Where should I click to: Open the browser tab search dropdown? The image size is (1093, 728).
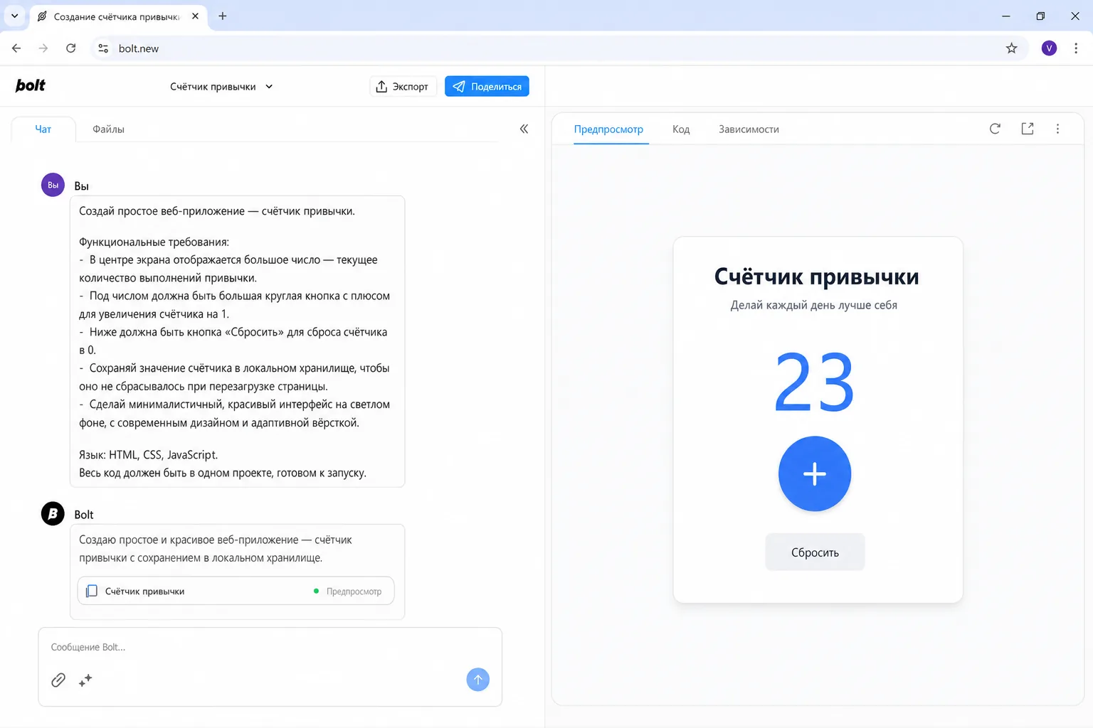click(x=14, y=16)
